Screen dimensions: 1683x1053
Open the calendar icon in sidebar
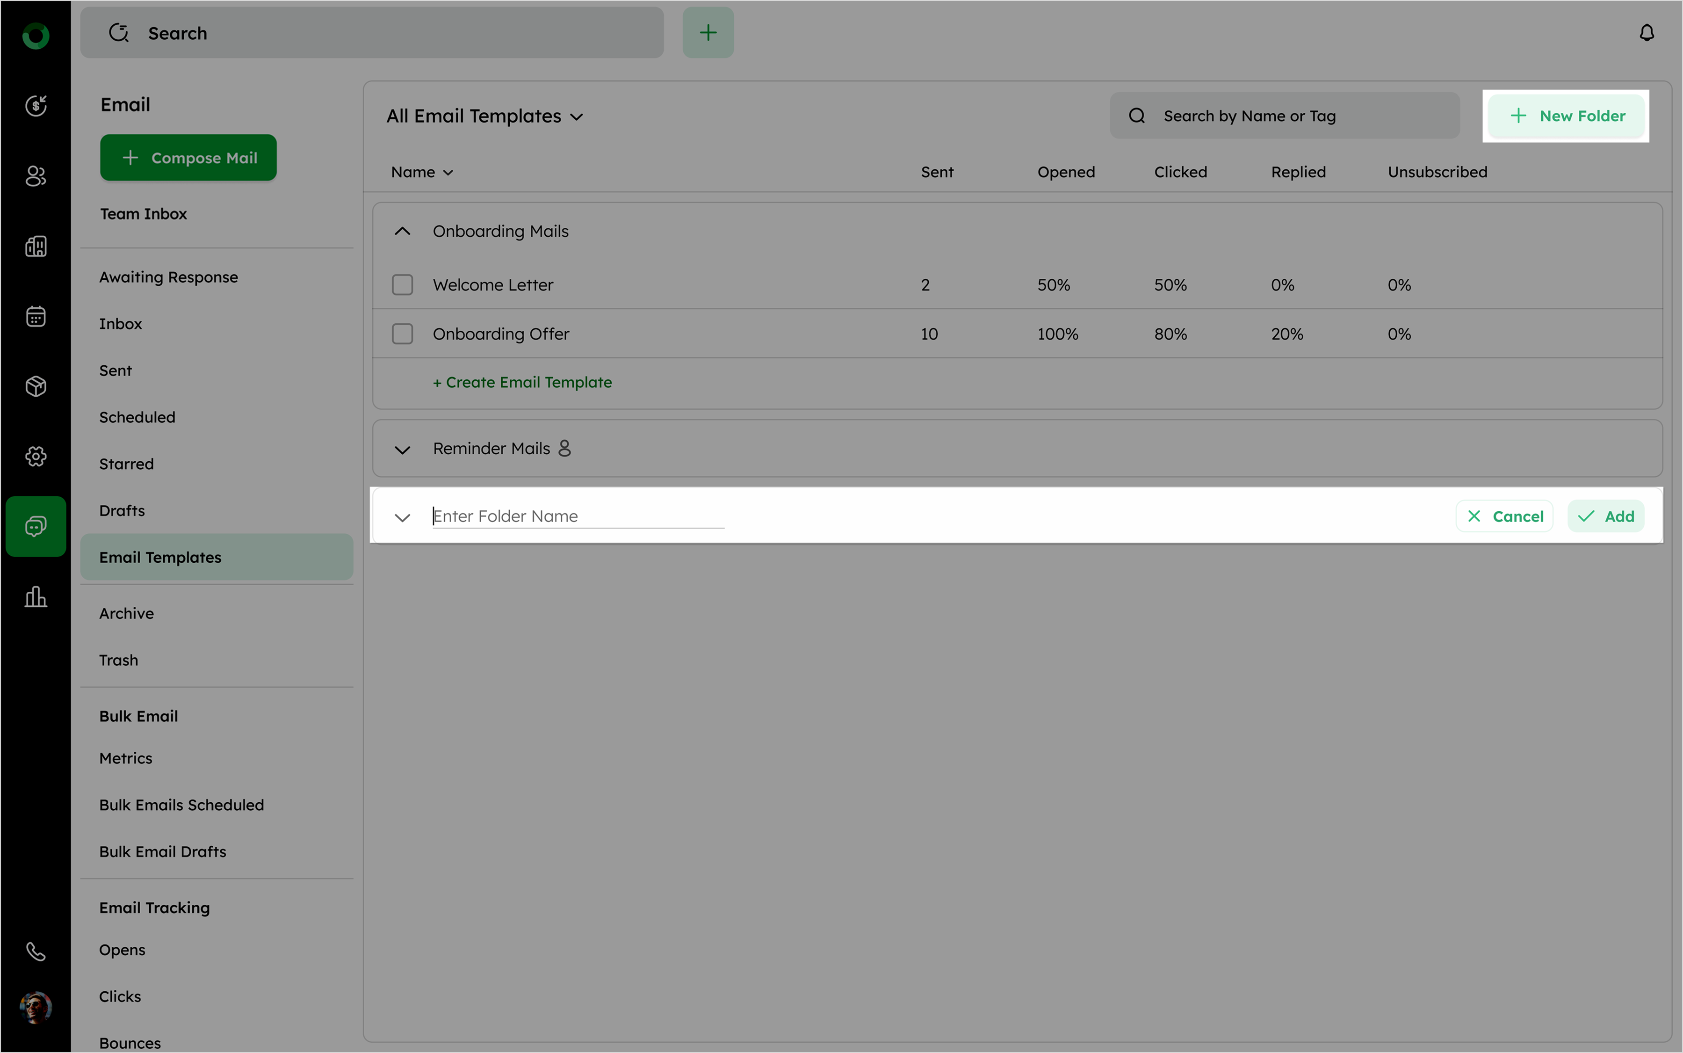(36, 316)
